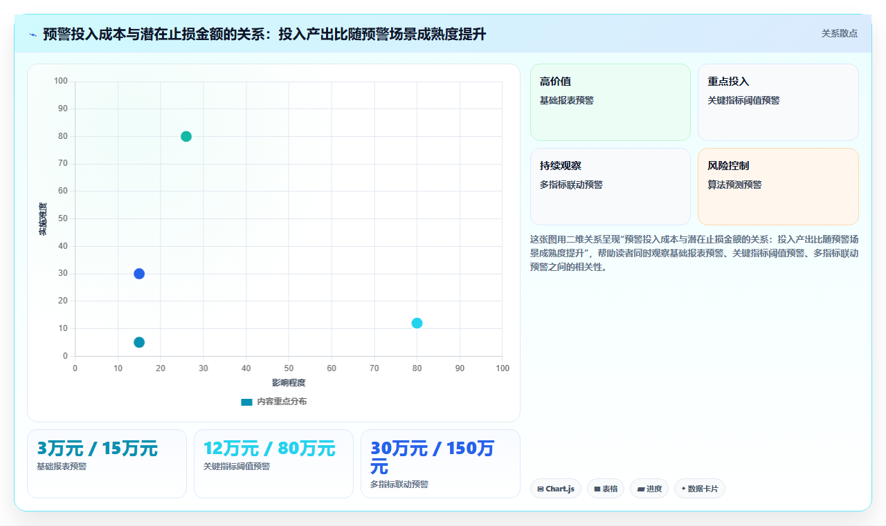
Task: Open the 风险控制 quadrant card
Action: click(x=778, y=187)
